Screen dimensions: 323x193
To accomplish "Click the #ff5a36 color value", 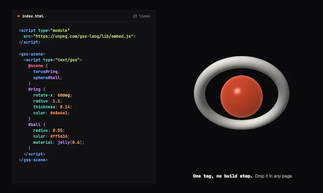I will point(59,137).
